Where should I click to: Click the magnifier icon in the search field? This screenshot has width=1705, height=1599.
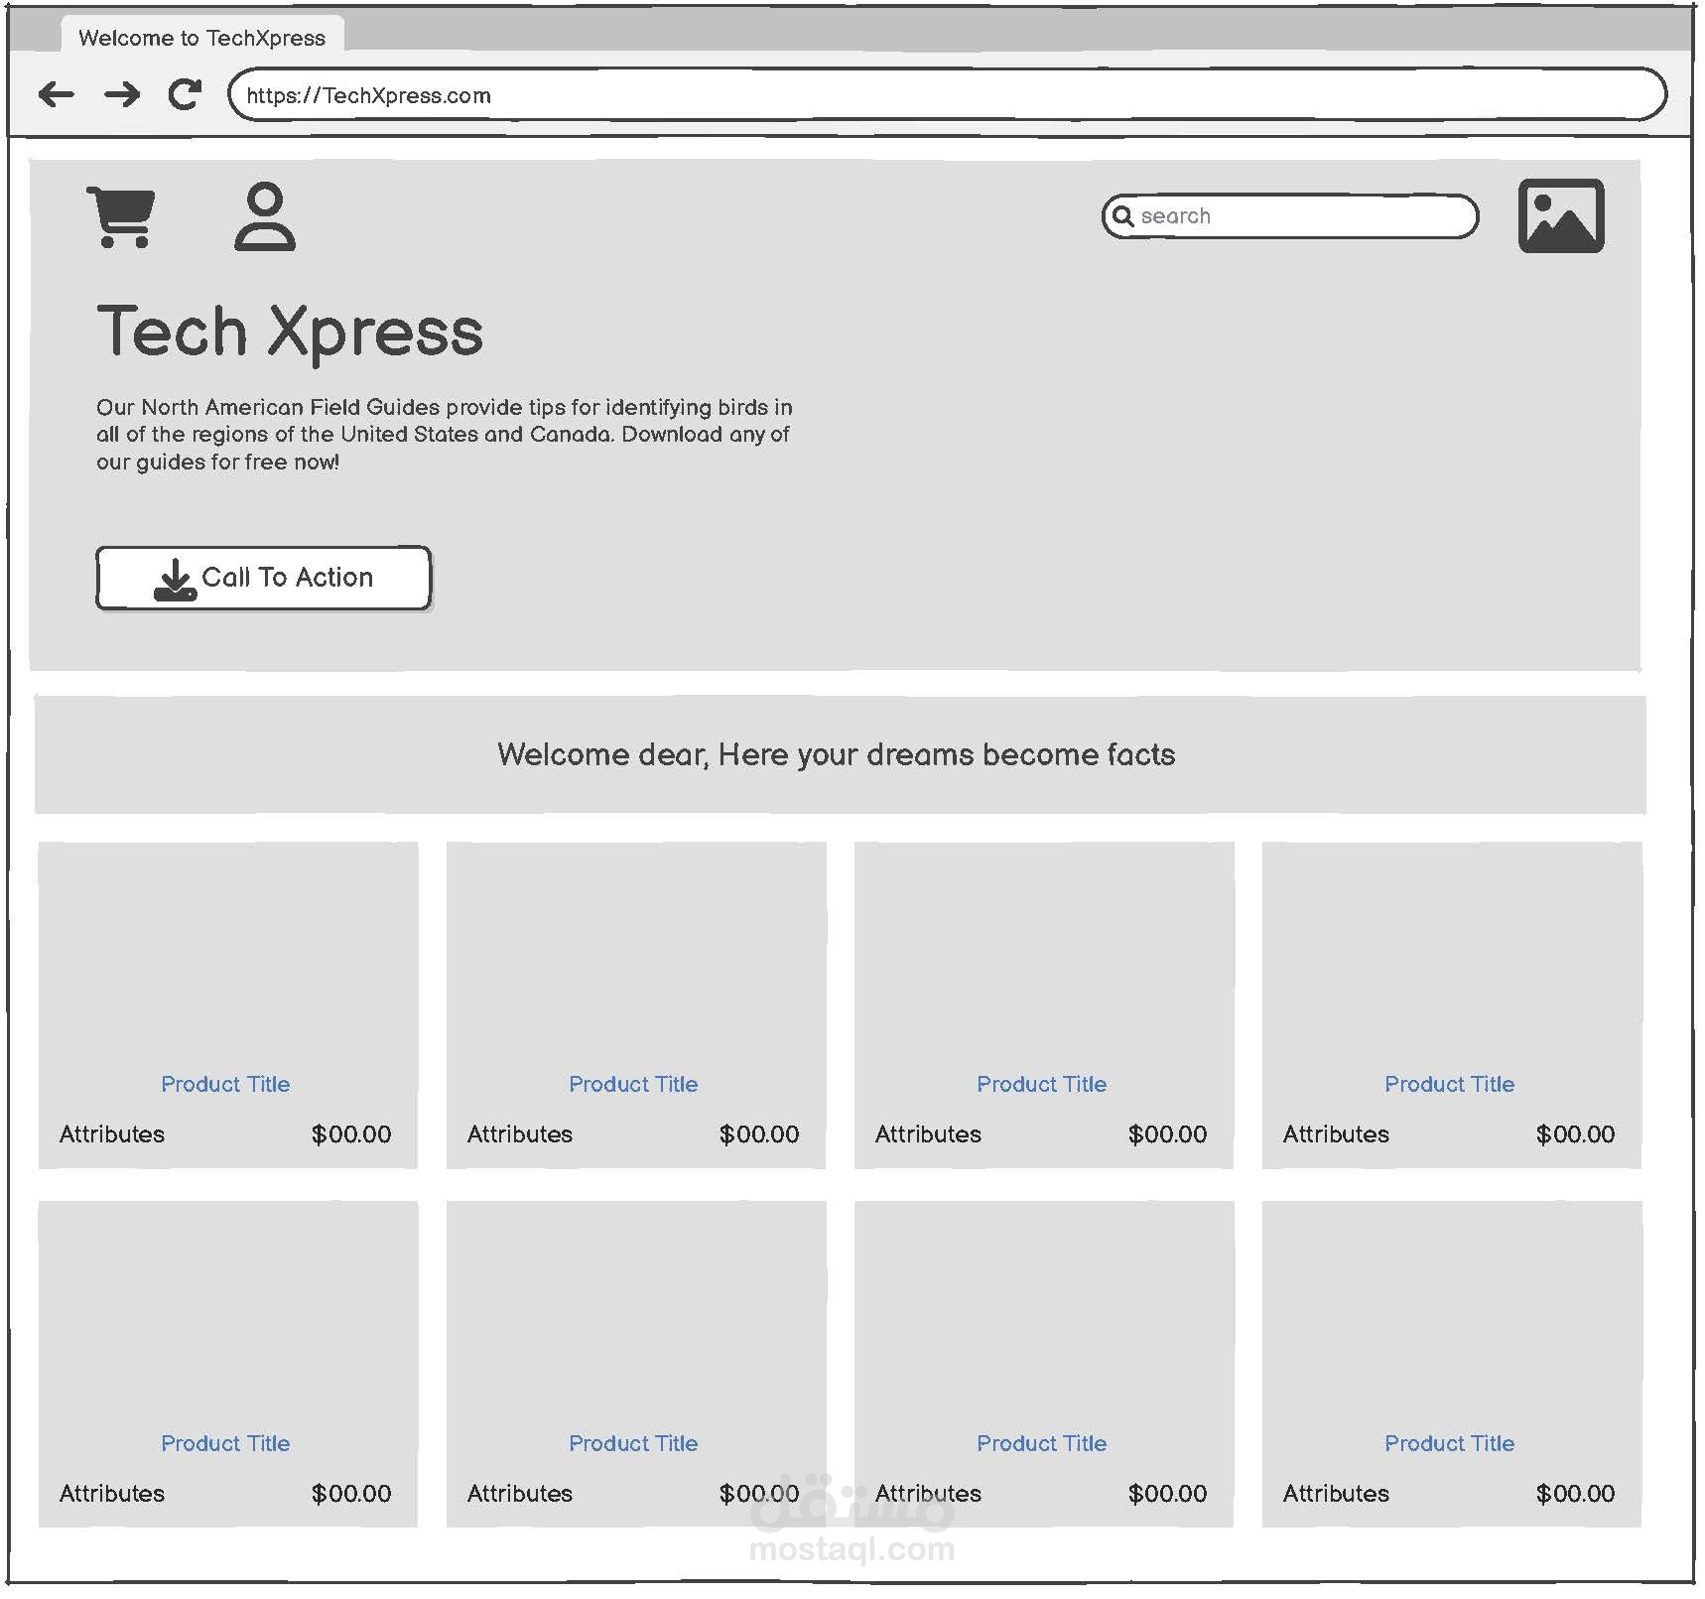(1125, 216)
